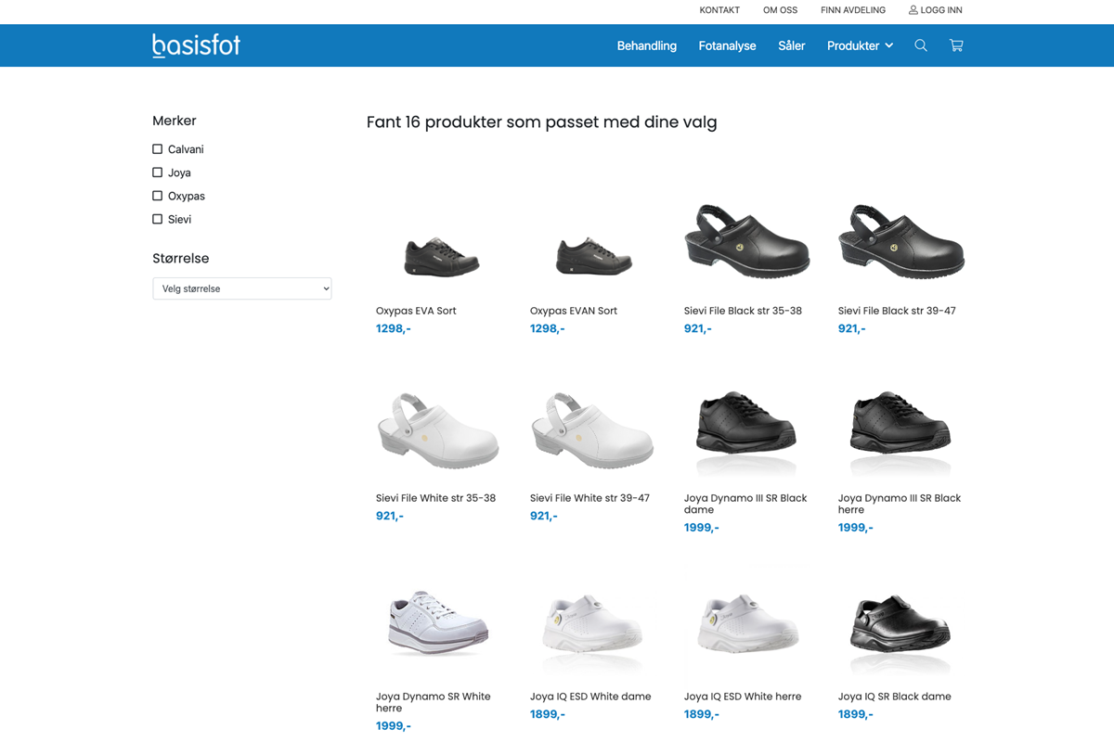This screenshot has height=742, width=1114.
Task: Click the 1999,- price under Joya Dynamo SR White
Action: point(394,726)
